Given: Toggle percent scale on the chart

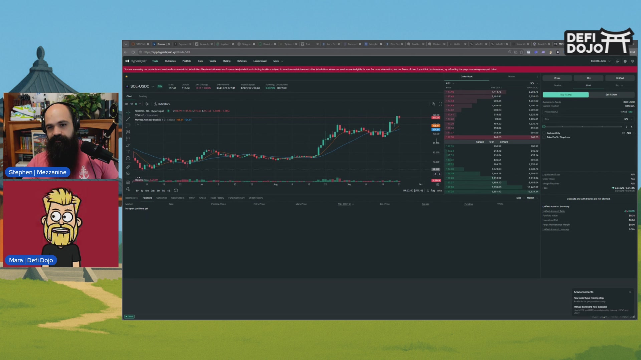Looking at the screenshot, I should click(428, 191).
